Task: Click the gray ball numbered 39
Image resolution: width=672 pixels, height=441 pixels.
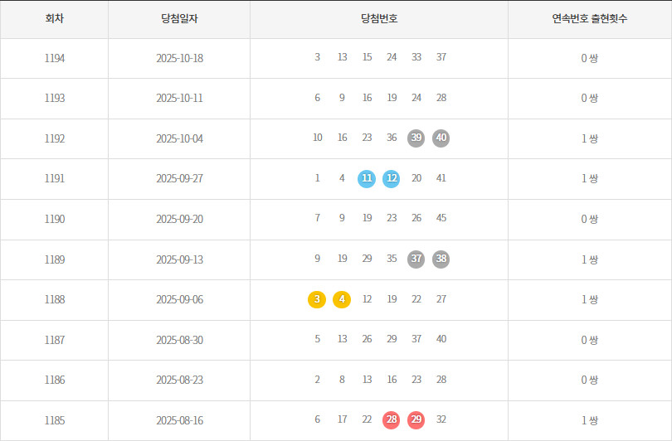Action: pos(416,138)
